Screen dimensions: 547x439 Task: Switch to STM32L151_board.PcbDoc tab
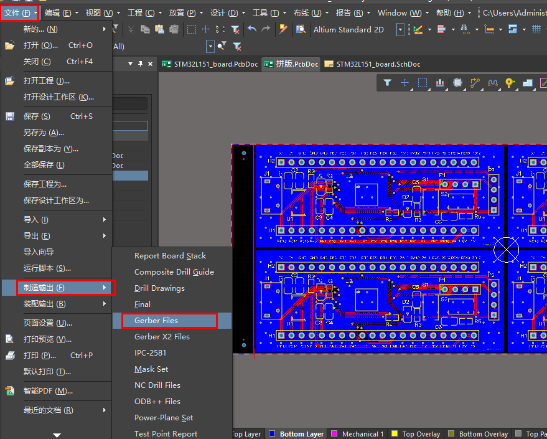[x=210, y=64]
